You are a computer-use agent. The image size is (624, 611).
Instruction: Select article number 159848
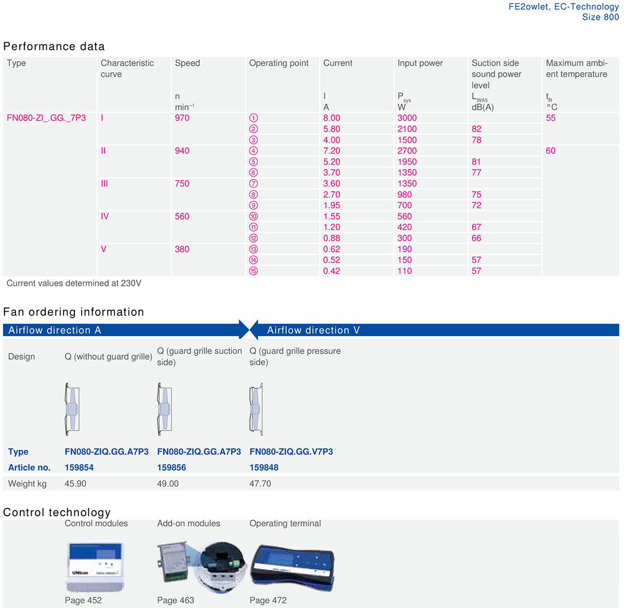point(264,467)
